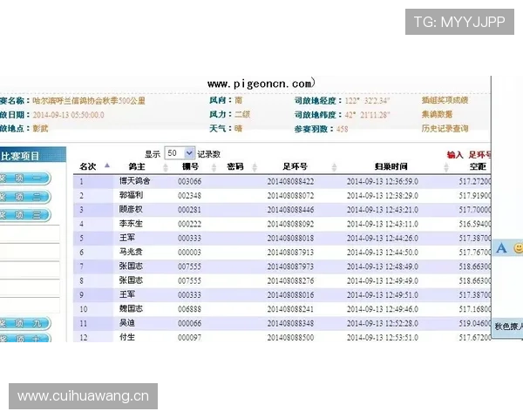Image resolution: width=523 pixels, height=418 pixels.
Task: Click distance value 519.04600
Action: pyautogui.click(x=475, y=323)
